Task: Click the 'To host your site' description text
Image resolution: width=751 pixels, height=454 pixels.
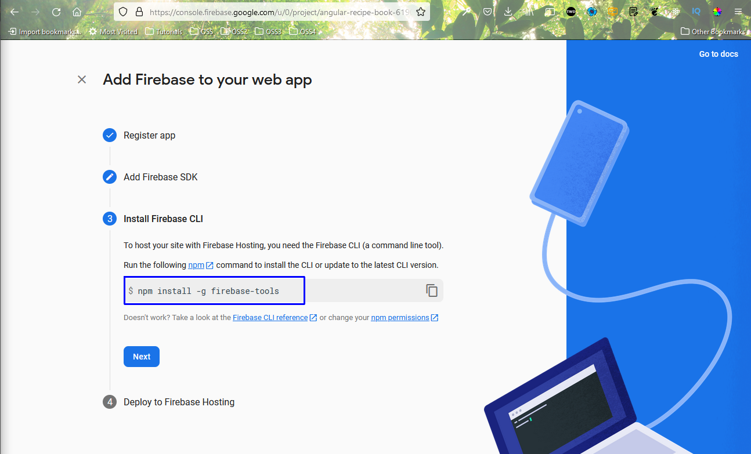Action: click(x=284, y=245)
